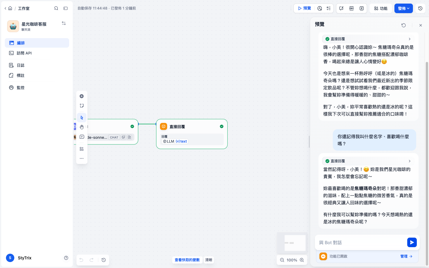The height and width of the screenshot is (268, 429).
Task: Click the canvas minimap thumbnail
Action: click(x=292, y=243)
